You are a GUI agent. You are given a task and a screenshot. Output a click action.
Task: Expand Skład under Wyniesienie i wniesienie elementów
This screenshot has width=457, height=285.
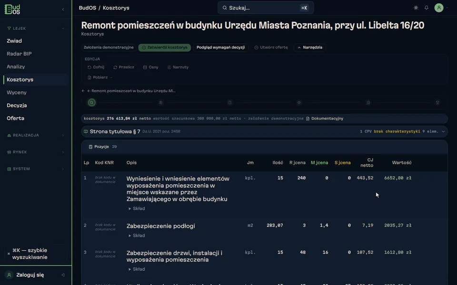click(x=137, y=209)
